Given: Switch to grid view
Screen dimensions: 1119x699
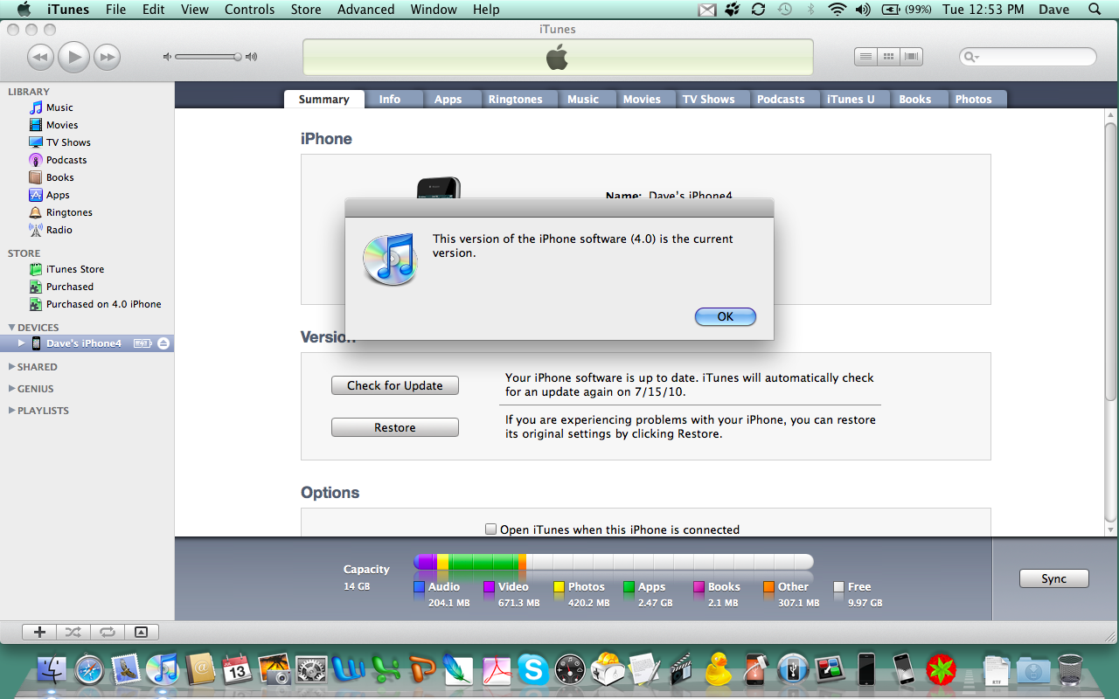Looking at the screenshot, I should pyautogui.click(x=888, y=57).
